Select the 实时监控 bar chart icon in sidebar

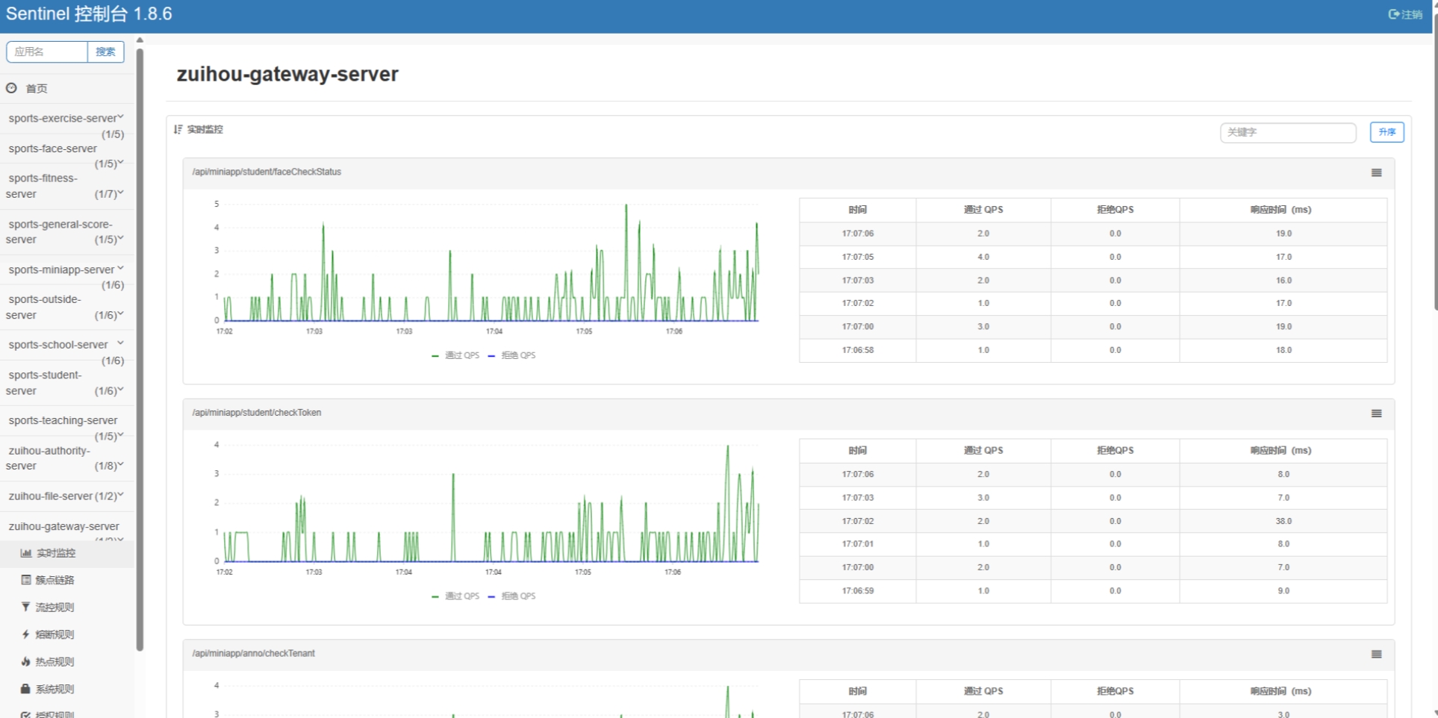tap(26, 553)
